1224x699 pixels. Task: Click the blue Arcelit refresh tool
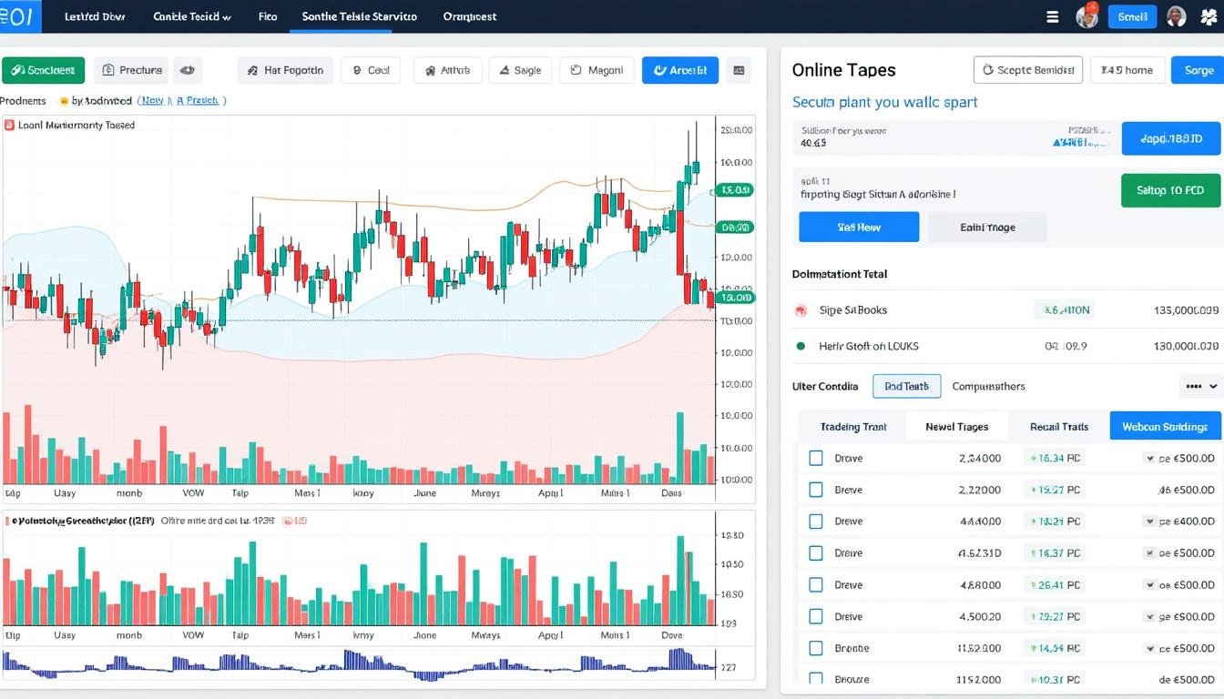coord(679,70)
